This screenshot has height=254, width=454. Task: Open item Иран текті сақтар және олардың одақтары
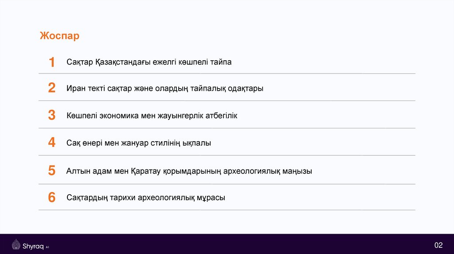click(x=165, y=88)
